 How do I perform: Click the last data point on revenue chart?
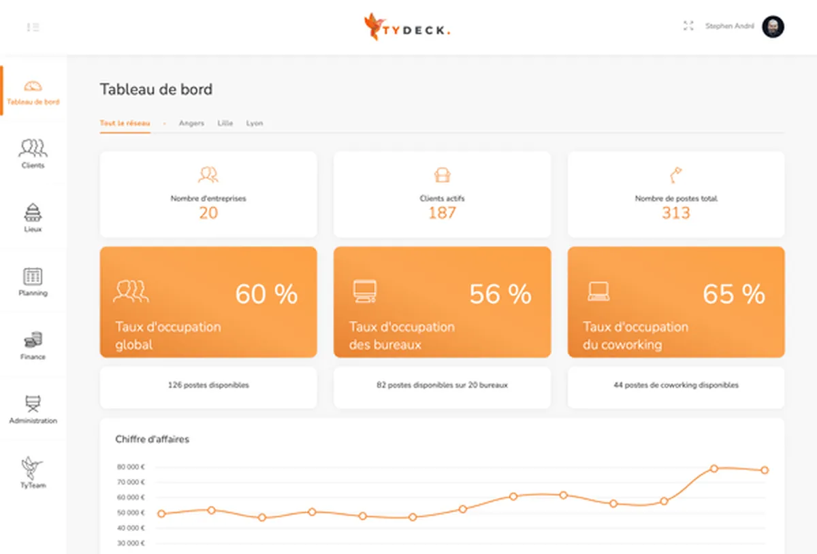(765, 470)
